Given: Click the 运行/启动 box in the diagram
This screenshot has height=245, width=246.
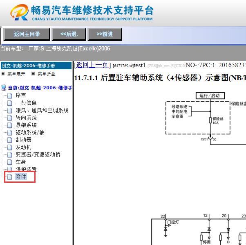Looking at the screenshot, I should point(210,95).
